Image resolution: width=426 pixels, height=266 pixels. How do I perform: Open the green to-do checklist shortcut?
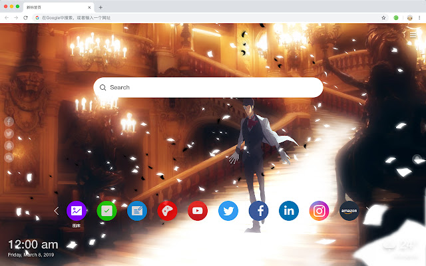[x=106, y=211]
